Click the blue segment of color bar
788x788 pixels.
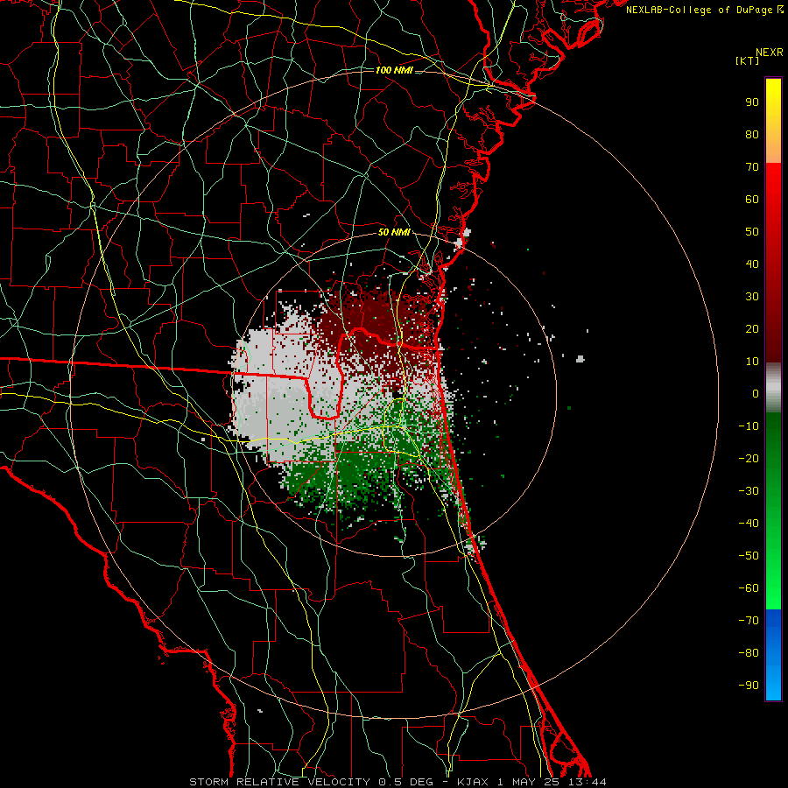tap(773, 655)
